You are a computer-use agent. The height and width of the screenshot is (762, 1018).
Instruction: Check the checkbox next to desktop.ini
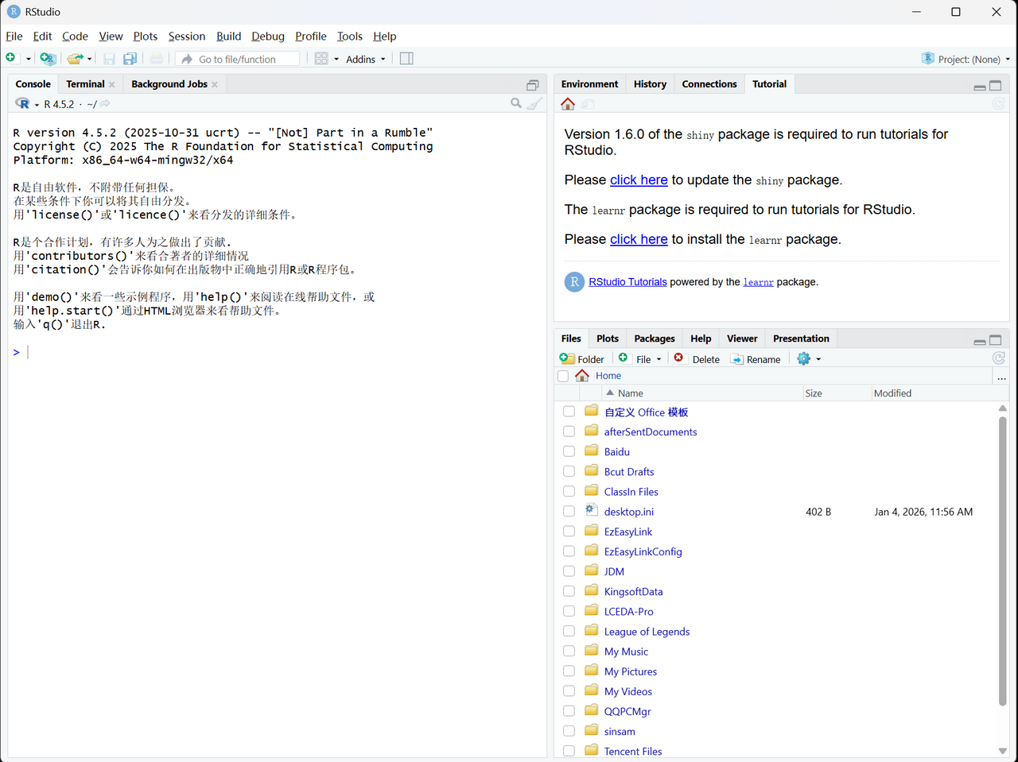tap(569, 511)
